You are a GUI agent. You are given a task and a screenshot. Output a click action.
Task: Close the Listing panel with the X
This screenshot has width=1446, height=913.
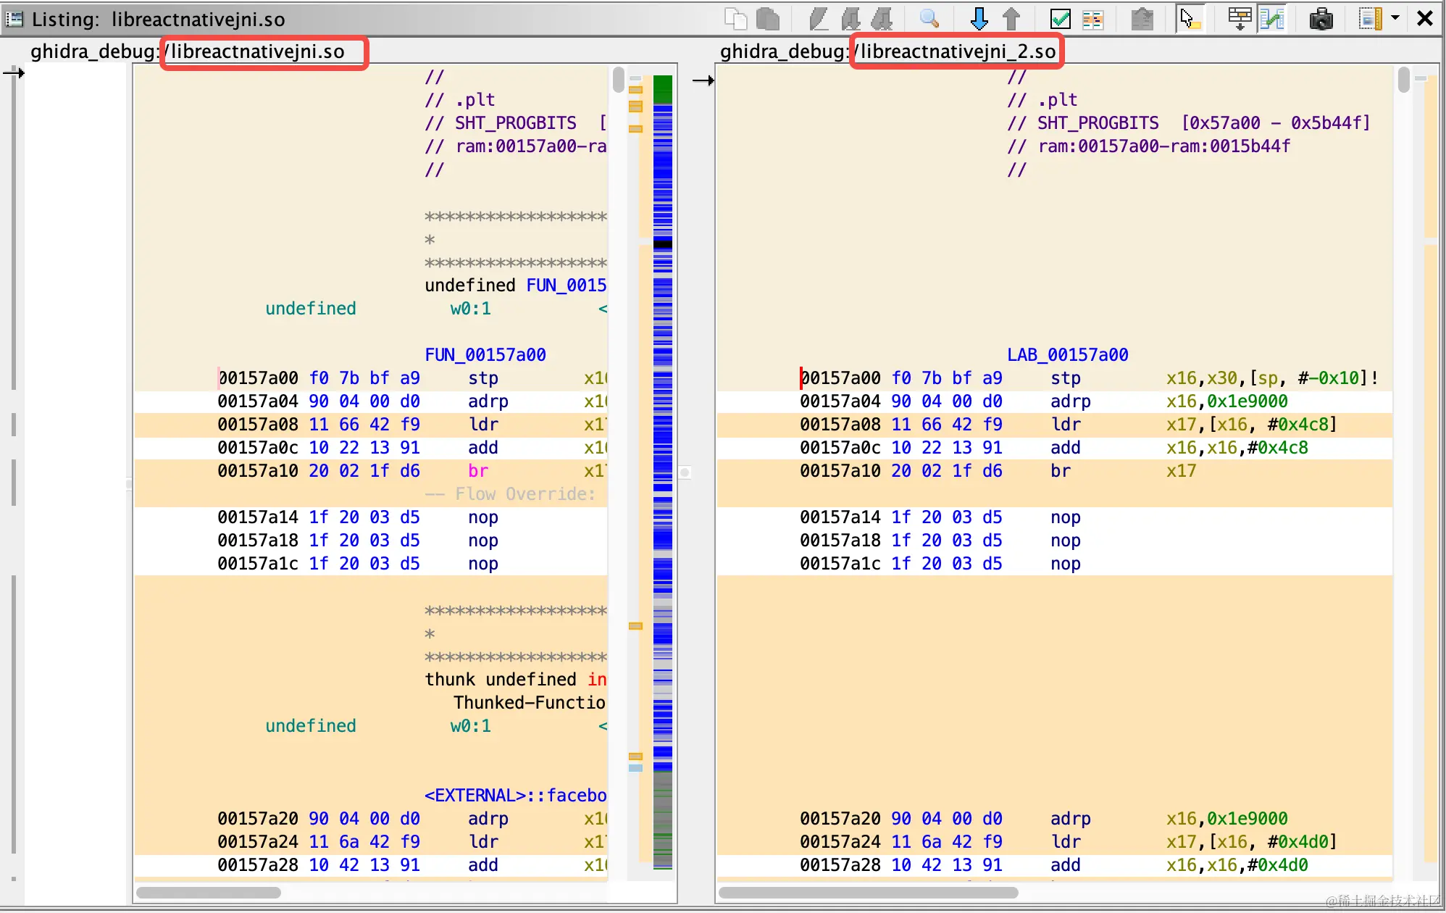coord(1424,19)
